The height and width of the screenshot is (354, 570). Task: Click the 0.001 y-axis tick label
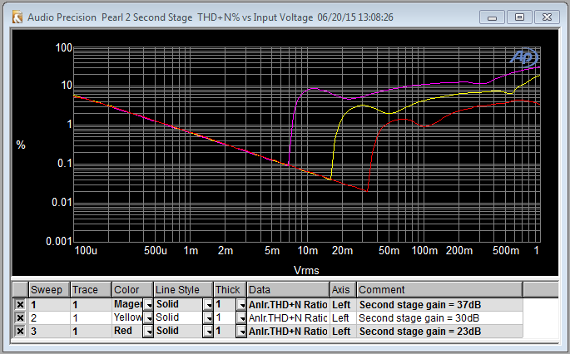pos(59,241)
